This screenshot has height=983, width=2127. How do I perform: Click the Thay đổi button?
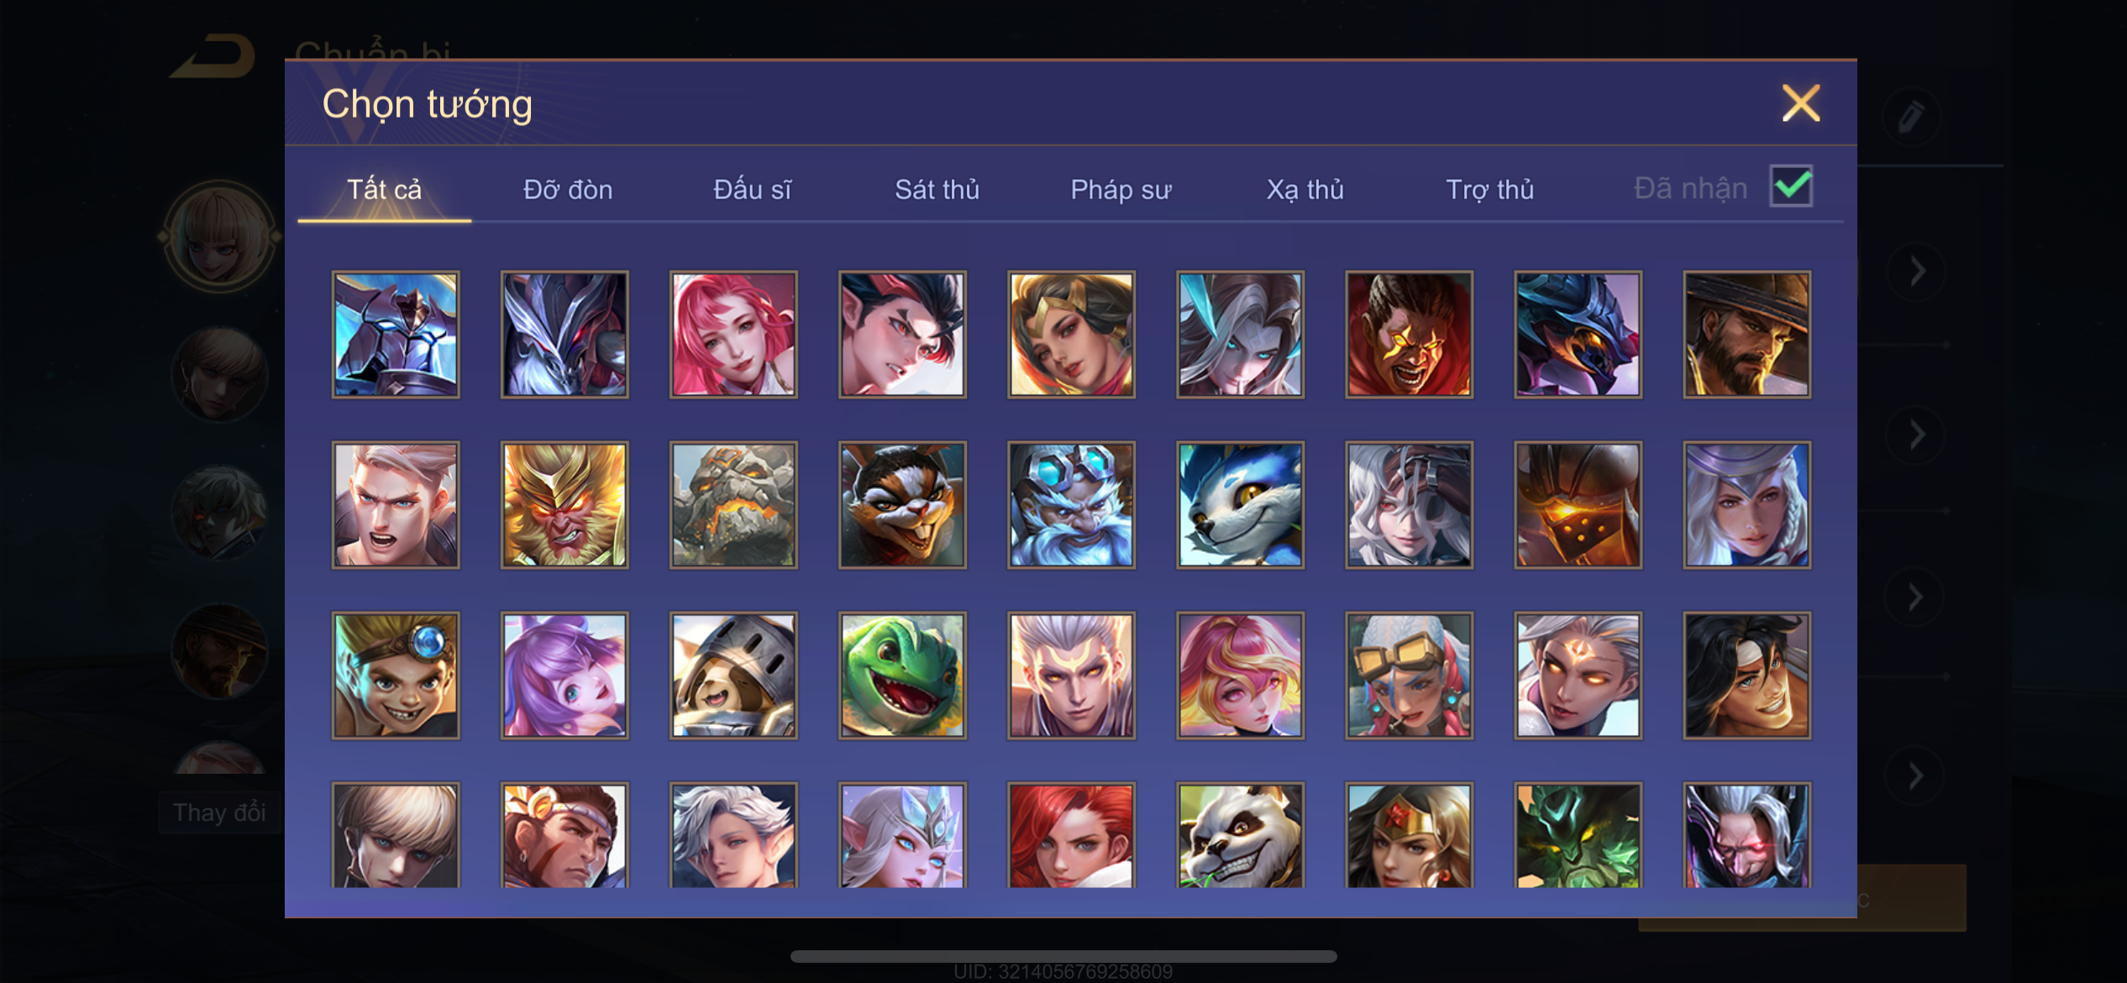(219, 812)
